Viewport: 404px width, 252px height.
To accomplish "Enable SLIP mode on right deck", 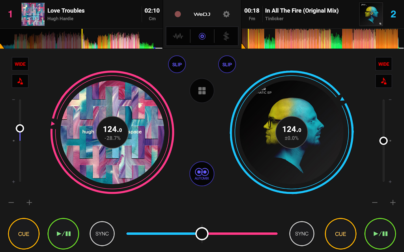I will tap(227, 65).
